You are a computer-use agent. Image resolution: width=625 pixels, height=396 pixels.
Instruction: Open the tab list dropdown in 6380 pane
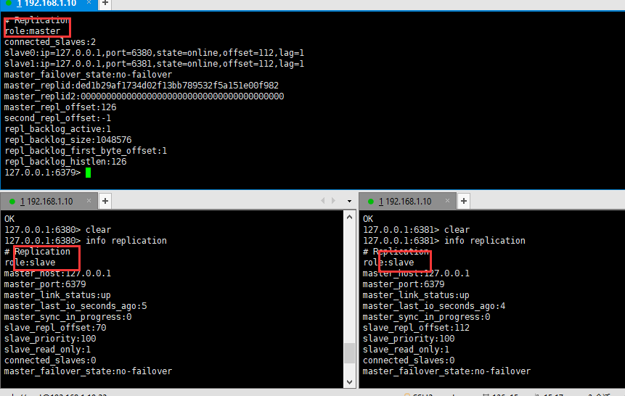tap(350, 201)
